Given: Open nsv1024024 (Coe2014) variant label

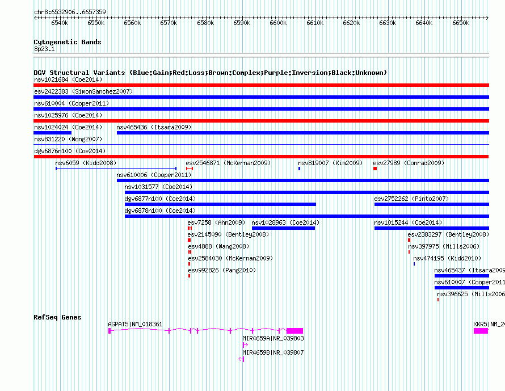Looking at the screenshot, I should coord(68,127).
